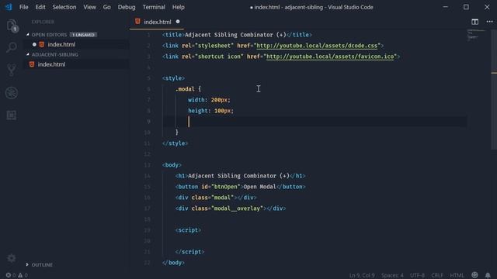Click the code minimap preview
The image size is (497, 279).
pos(476,35)
